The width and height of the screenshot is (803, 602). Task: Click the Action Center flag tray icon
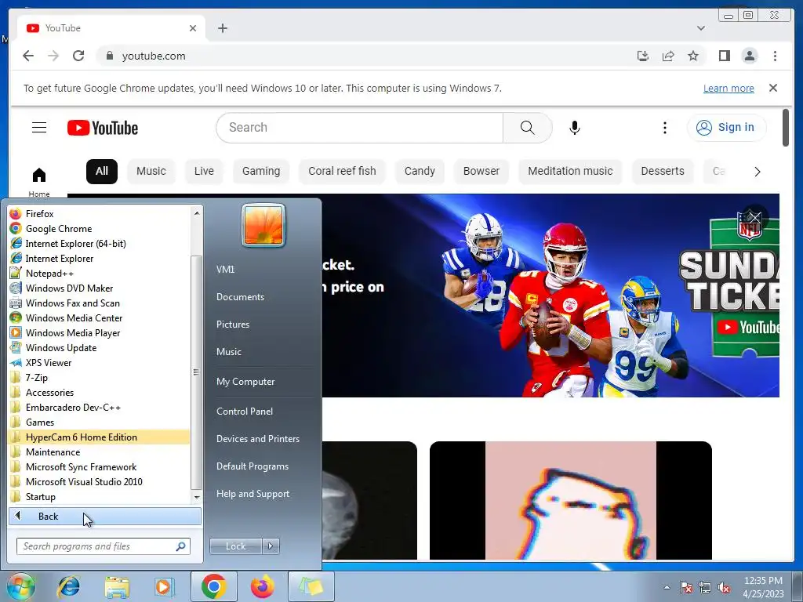[685, 588]
